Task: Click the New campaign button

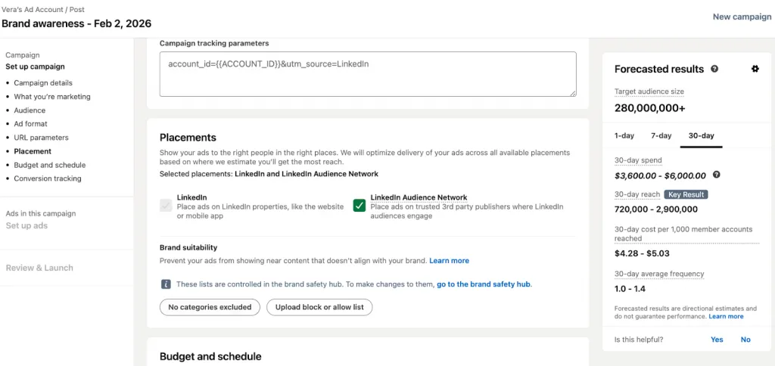Action: point(742,17)
